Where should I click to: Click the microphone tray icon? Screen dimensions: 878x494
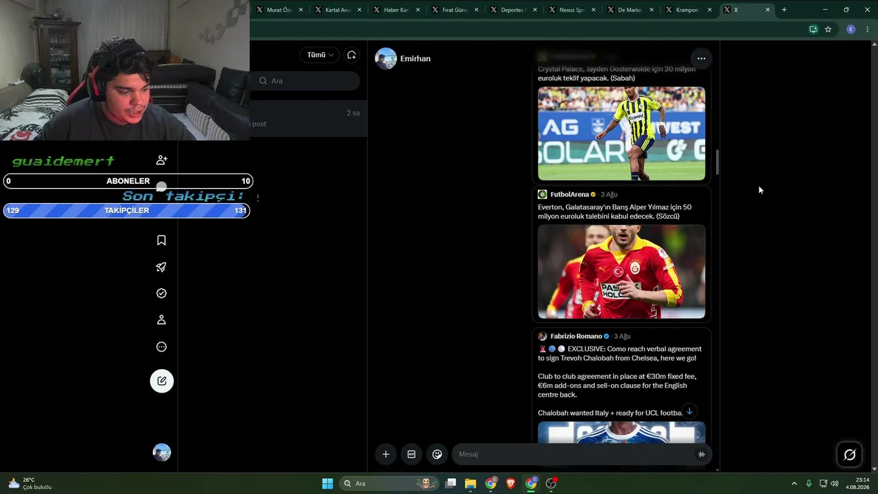click(x=809, y=484)
